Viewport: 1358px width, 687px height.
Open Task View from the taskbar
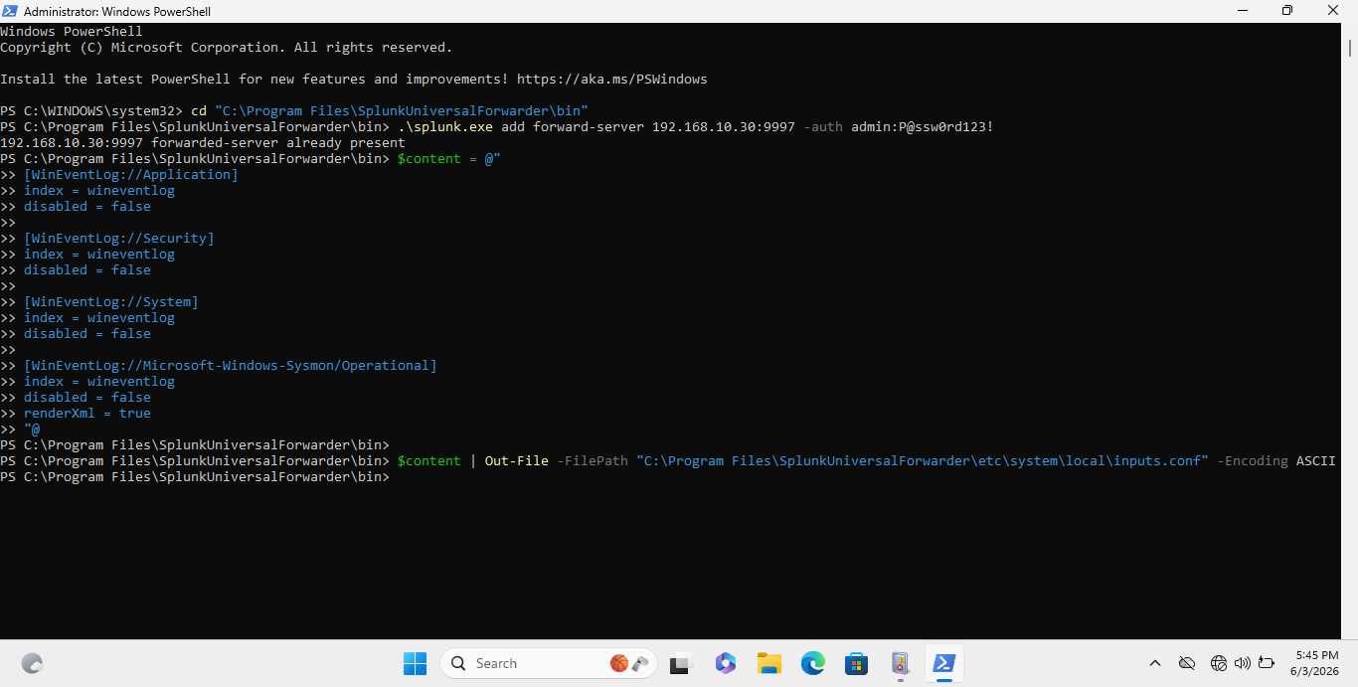coord(681,663)
